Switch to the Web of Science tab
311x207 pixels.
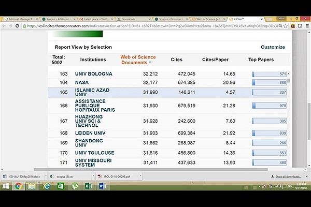208,19
